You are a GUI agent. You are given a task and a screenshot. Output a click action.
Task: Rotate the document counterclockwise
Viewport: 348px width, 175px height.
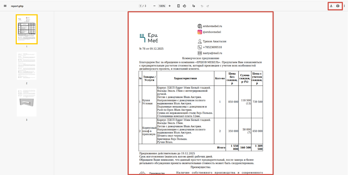point(184,6)
